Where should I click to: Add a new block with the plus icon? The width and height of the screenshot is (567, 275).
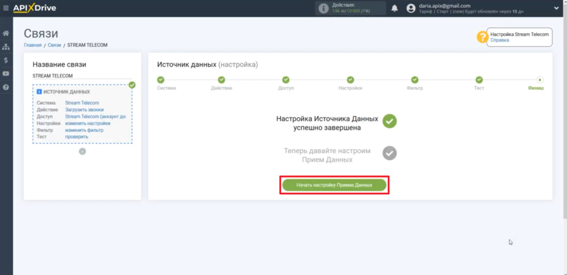pos(82,151)
